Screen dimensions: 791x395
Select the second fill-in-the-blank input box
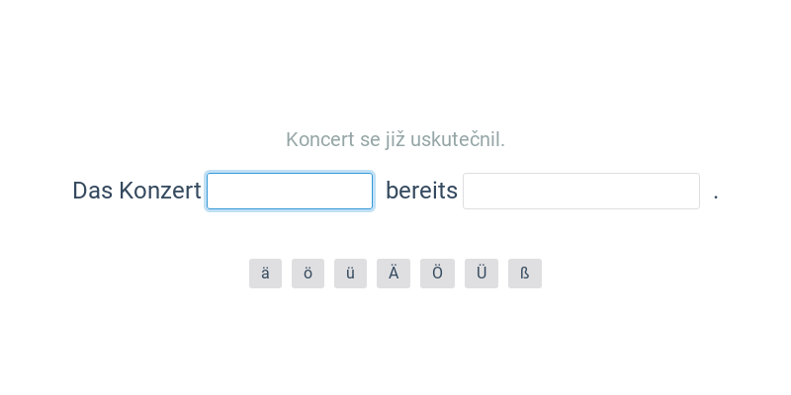[581, 192]
